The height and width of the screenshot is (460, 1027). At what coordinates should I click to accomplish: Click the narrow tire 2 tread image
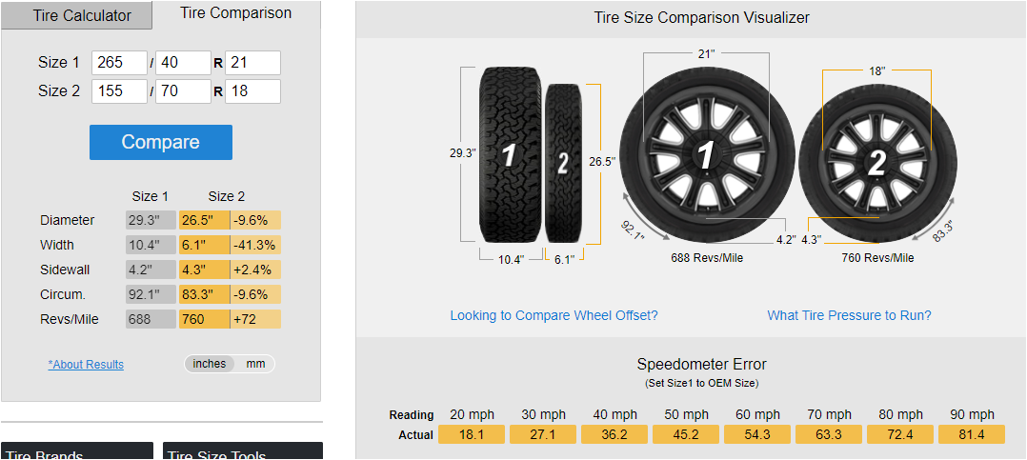click(x=563, y=162)
